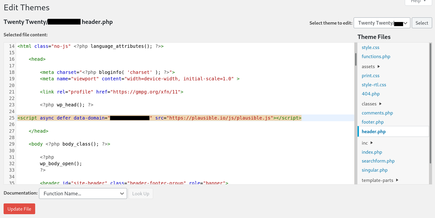Image resolution: width=435 pixels, height=218 pixels.
Task: Expand the classes folder
Action: 372,104
